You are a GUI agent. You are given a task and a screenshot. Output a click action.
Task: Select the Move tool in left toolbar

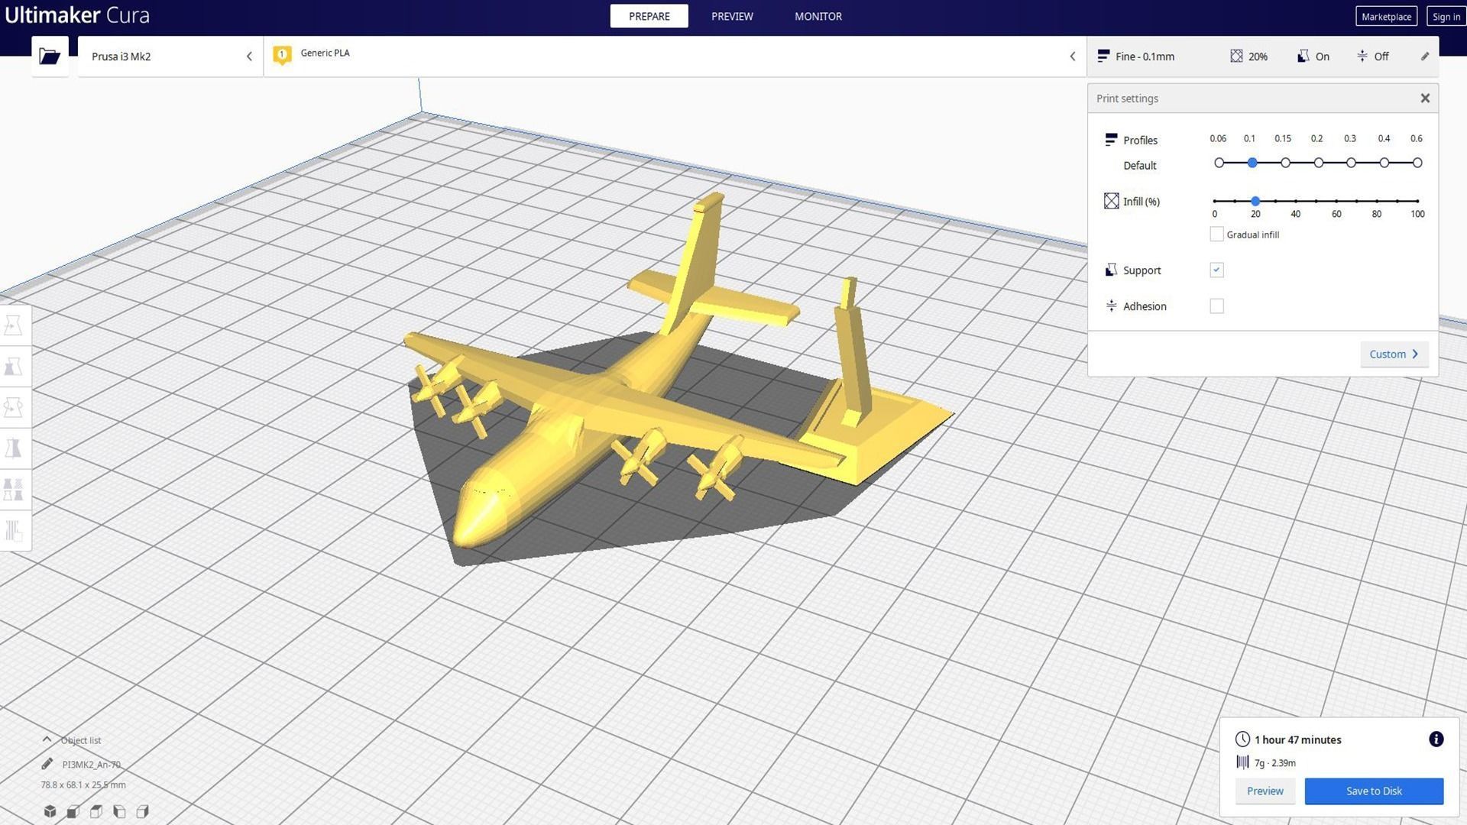pyautogui.click(x=14, y=325)
